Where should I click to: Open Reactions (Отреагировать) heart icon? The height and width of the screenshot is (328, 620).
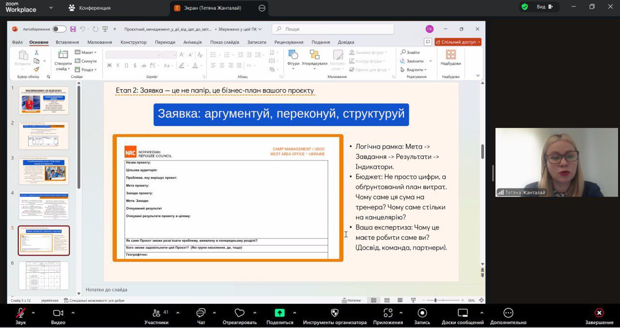click(239, 313)
